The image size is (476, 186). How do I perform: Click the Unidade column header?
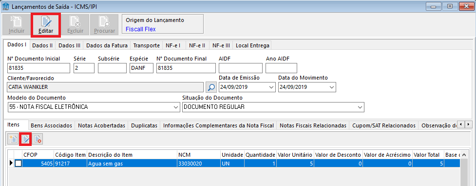click(x=232, y=155)
